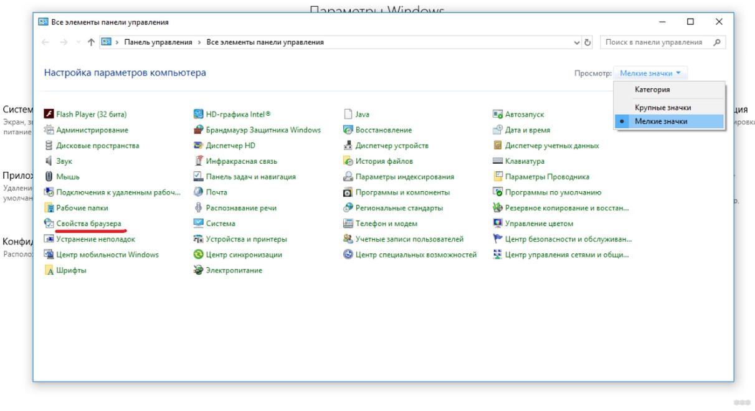Viewport: 755px width, 411px height.
Task: Select Мелкие значки view option
Action: (661, 121)
